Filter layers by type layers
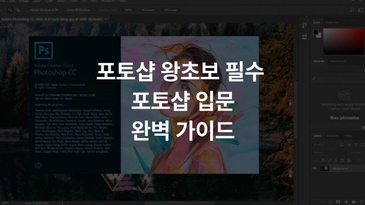 point(356,145)
